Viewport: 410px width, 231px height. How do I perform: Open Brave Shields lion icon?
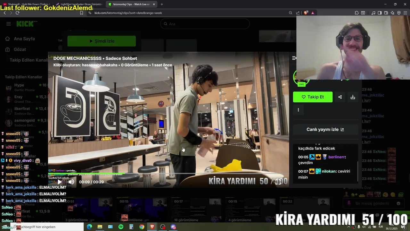click(x=306, y=13)
